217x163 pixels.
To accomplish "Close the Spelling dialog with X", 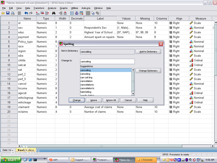I will tap(161, 44).
